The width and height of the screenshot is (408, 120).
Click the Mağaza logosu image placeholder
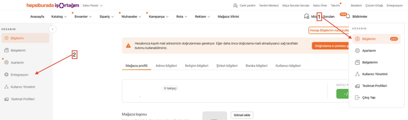[x=215, y=116]
